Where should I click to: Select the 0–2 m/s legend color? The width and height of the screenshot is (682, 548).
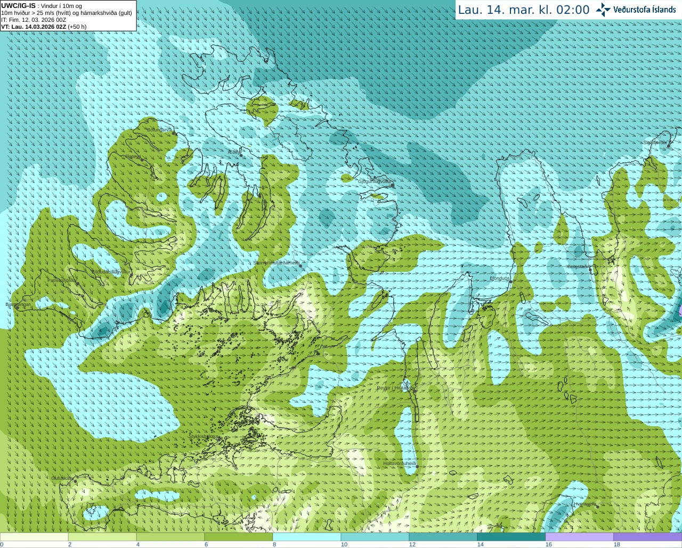click(34, 537)
